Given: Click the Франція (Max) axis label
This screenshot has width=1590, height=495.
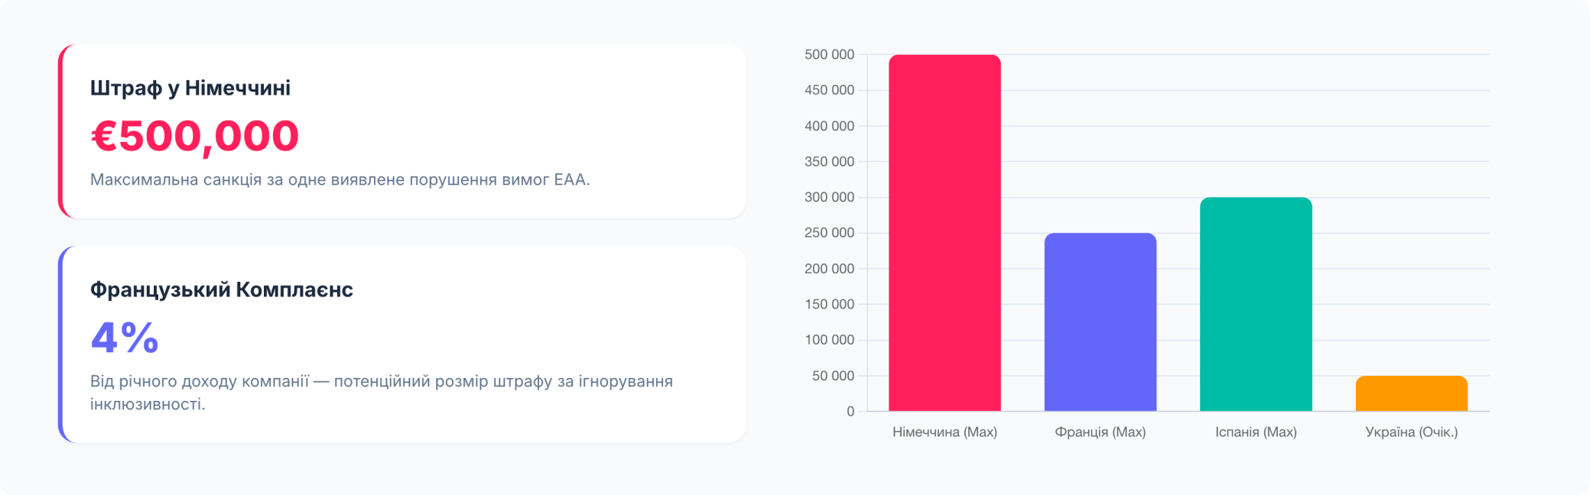Looking at the screenshot, I should click(1101, 432).
